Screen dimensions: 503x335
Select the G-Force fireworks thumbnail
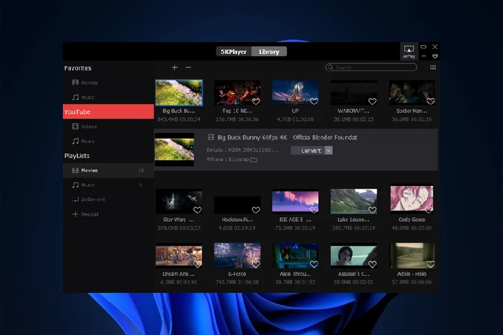point(238,256)
